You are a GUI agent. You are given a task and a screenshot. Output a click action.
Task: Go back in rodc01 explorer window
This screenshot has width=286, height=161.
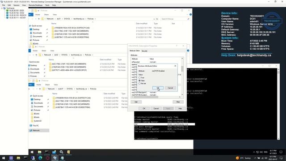(x=29, y=89)
